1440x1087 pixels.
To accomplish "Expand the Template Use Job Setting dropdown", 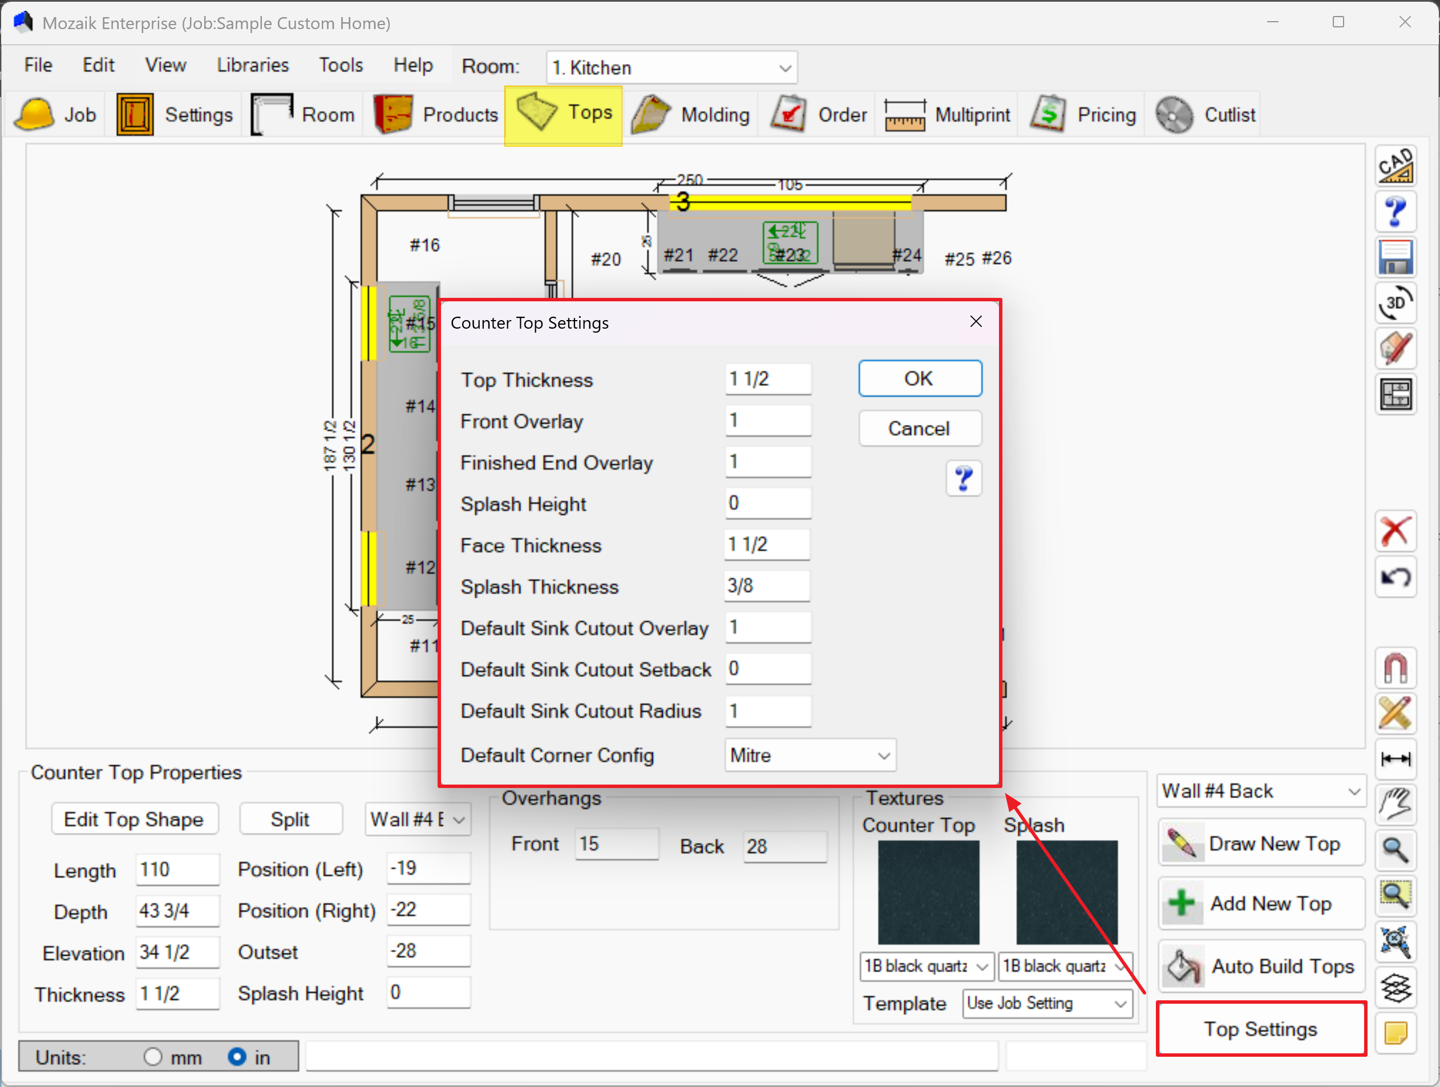I will pos(1047,1003).
